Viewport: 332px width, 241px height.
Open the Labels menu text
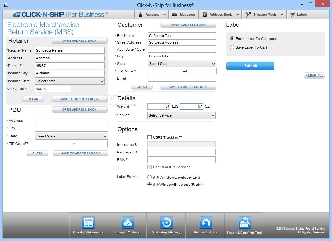[x=302, y=15]
